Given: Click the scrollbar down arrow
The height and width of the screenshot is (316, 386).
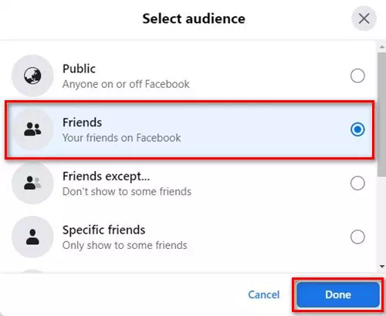Looking at the screenshot, I should [382, 267].
